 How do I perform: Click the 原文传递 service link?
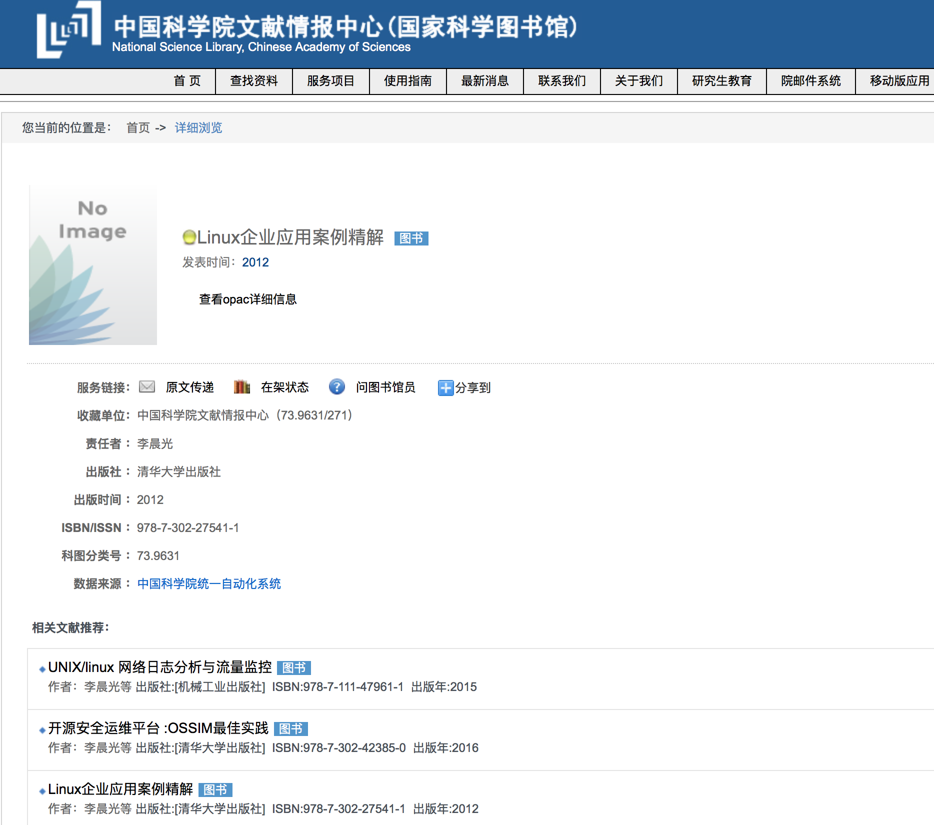pyautogui.click(x=190, y=387)
